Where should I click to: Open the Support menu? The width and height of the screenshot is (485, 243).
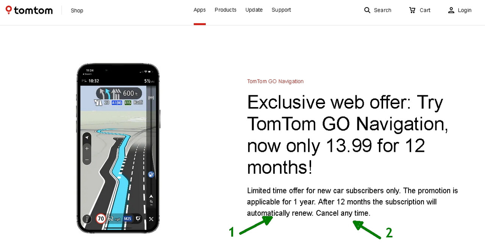(x=281, y=10)
